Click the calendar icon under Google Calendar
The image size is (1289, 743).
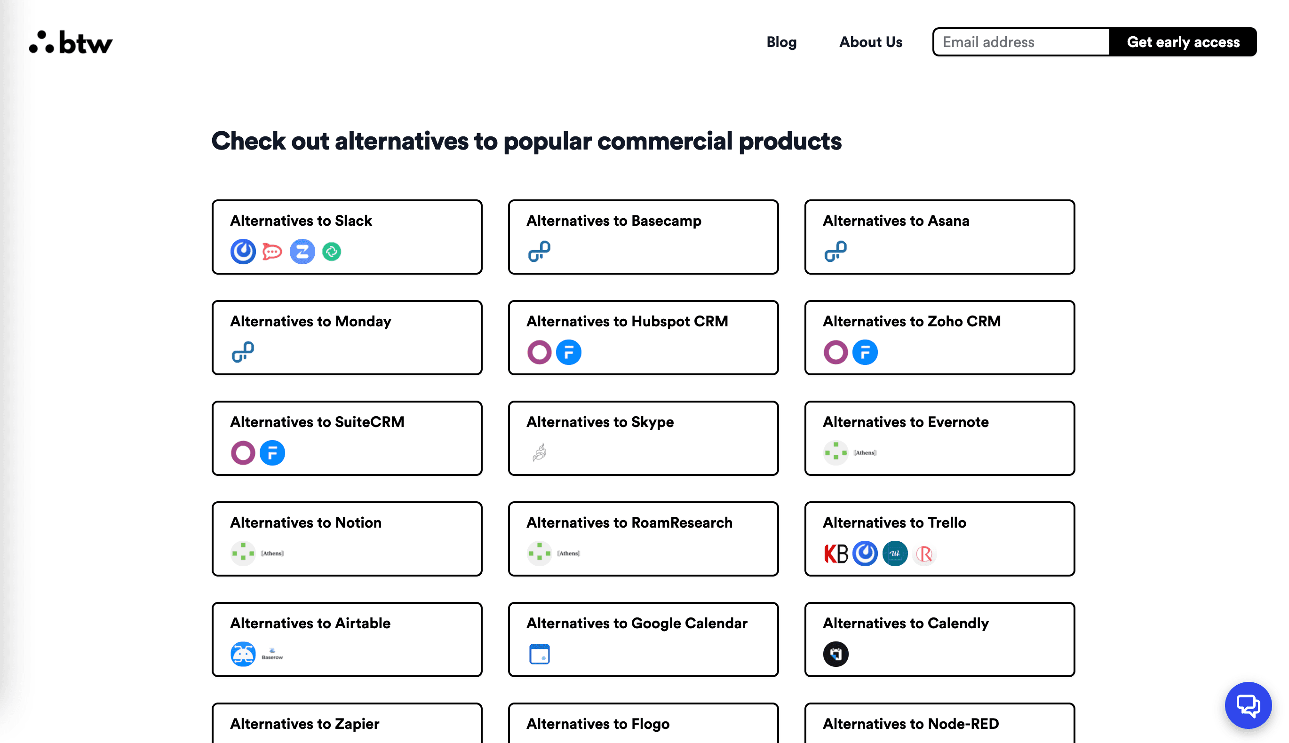click(539, 654)
